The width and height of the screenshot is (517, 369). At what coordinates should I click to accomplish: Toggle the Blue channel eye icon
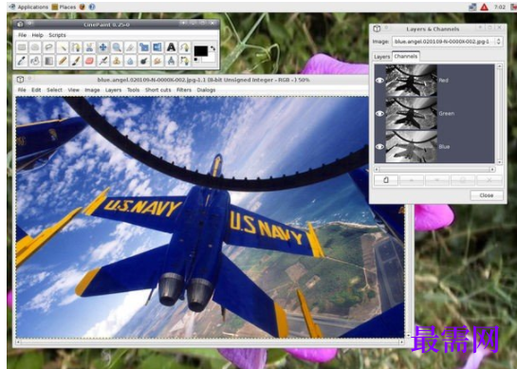click(x=379, y=147)
